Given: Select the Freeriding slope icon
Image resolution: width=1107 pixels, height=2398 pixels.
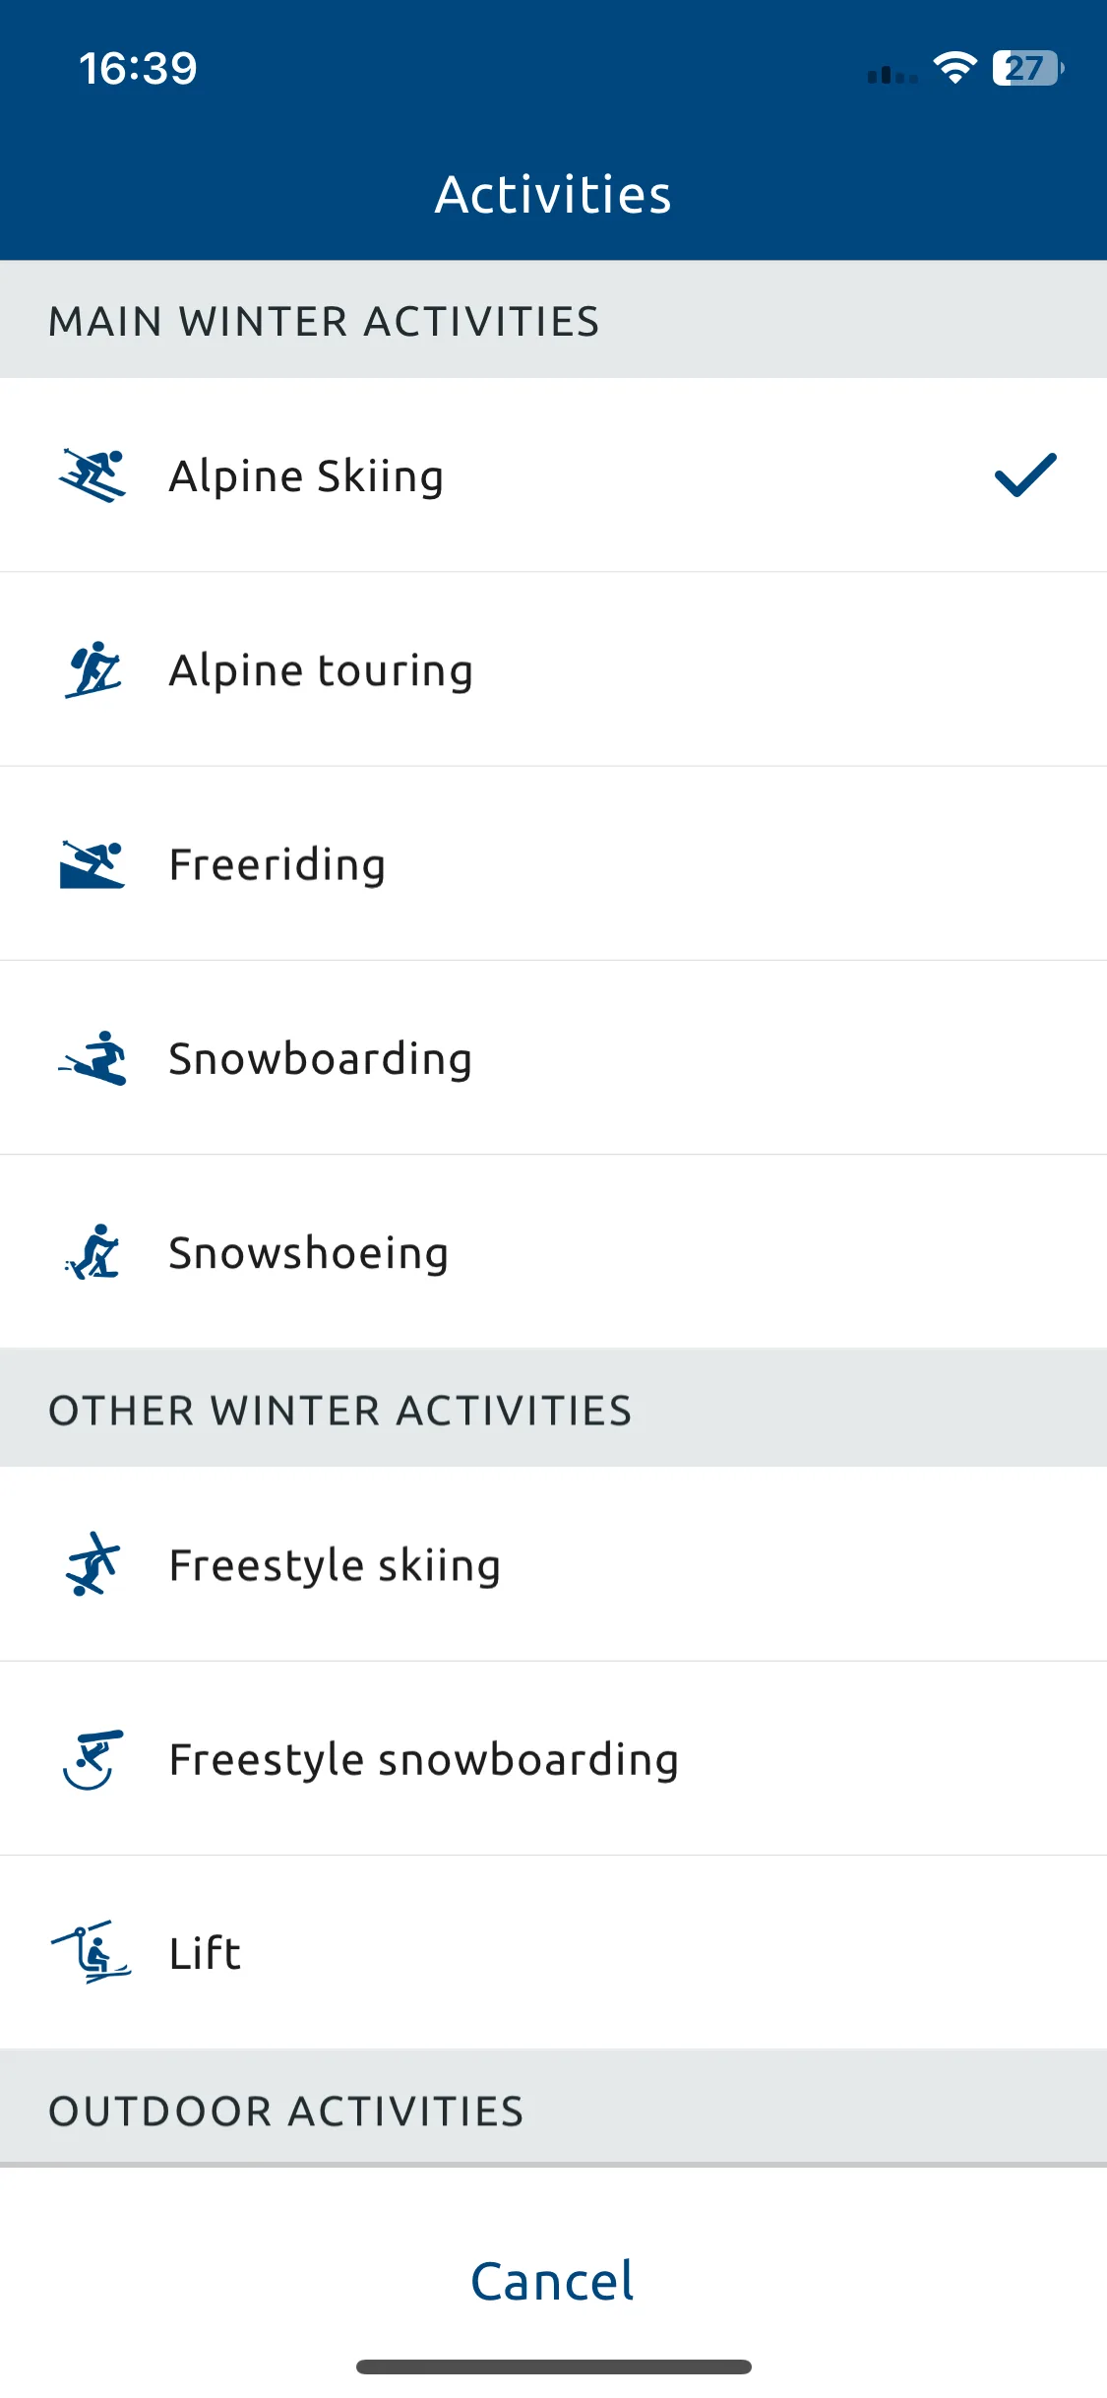Looking at the screenshot, I should 92,864.
